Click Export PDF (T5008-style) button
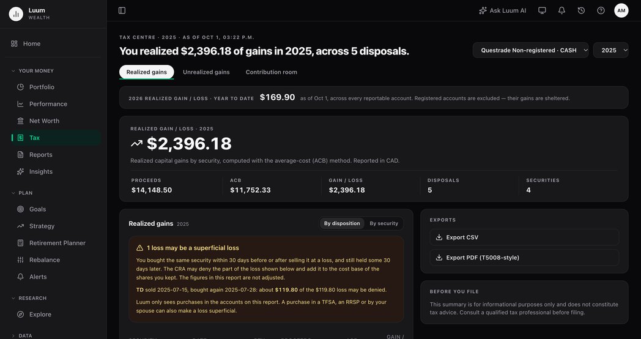This screenshot has height=339, width=641. tap(524, 258)
